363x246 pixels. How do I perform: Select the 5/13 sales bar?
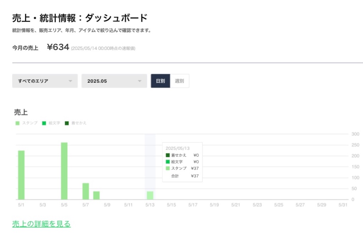click(150, 196)
